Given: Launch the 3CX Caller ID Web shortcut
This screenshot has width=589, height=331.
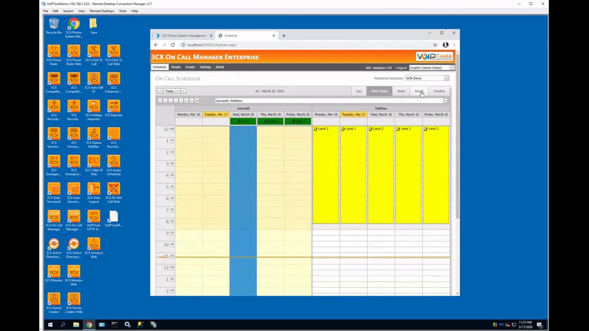Looking at the screenshot, I should tap(93, 165).
